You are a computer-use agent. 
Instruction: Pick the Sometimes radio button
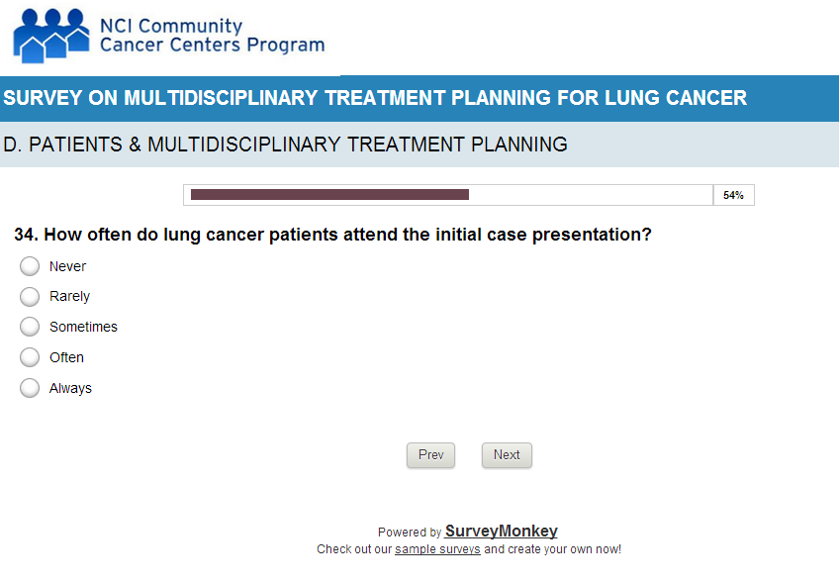(x=30, y=327)
